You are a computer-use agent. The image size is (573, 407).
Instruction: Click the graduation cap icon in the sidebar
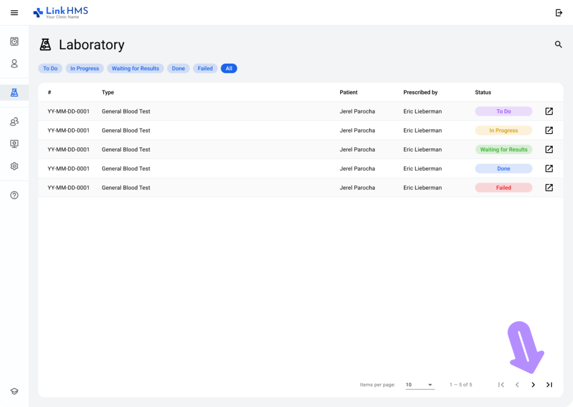[14, 391]
